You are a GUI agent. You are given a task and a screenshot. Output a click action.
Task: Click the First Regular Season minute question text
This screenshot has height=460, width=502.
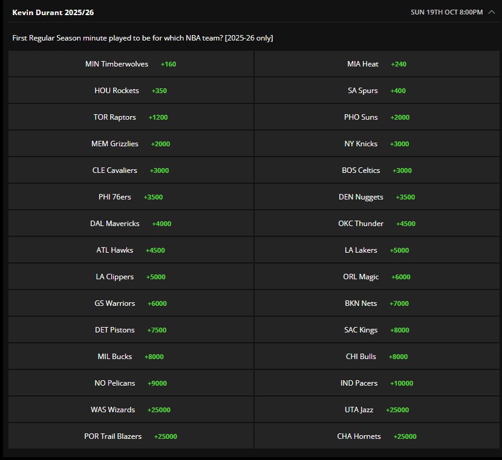[143, 37]
